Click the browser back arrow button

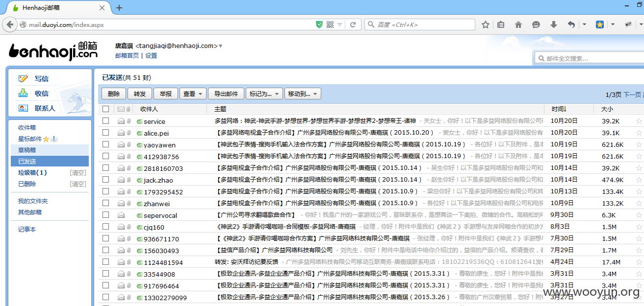tap(10, 24)
